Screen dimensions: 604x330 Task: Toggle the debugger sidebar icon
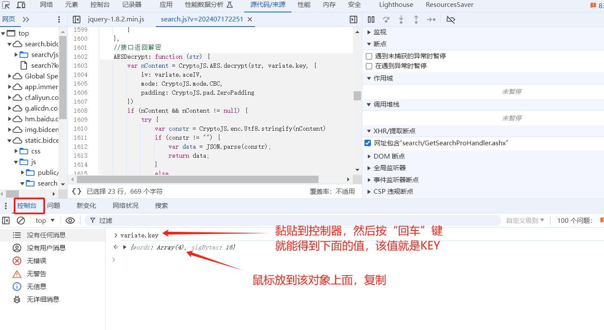tap(353, 19)
